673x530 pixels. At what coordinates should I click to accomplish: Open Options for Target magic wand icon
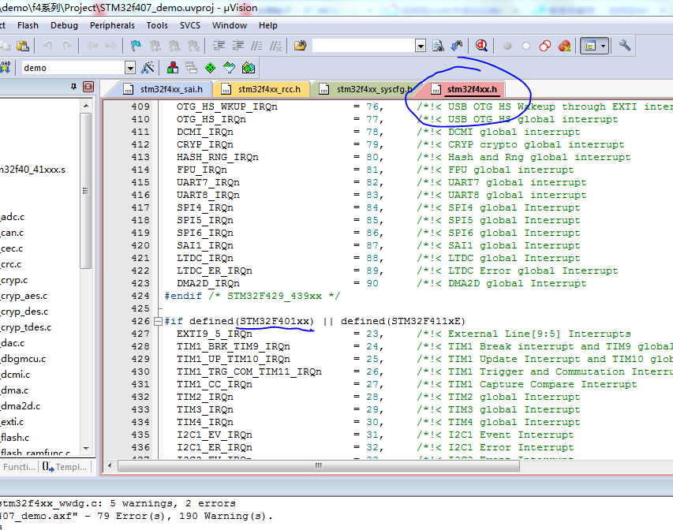tap(148, 67)
